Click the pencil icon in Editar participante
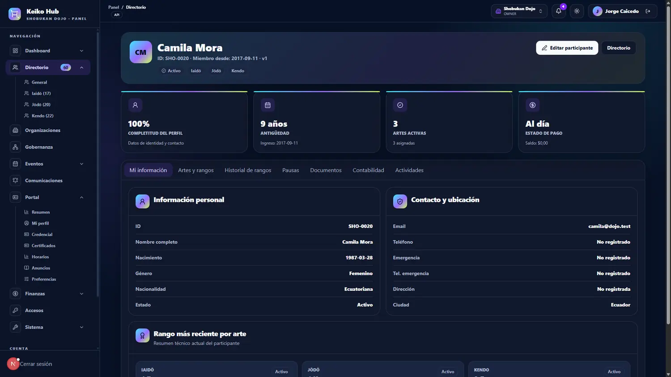This screenshot has height=377, width=671. pyautogui.click(x=544, y=48)
